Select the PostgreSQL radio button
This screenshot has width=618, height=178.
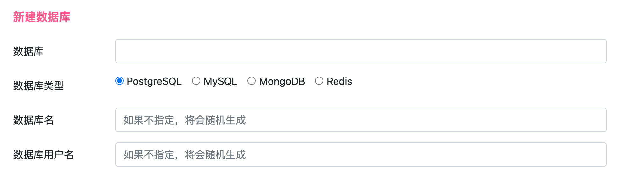[120, 81]
